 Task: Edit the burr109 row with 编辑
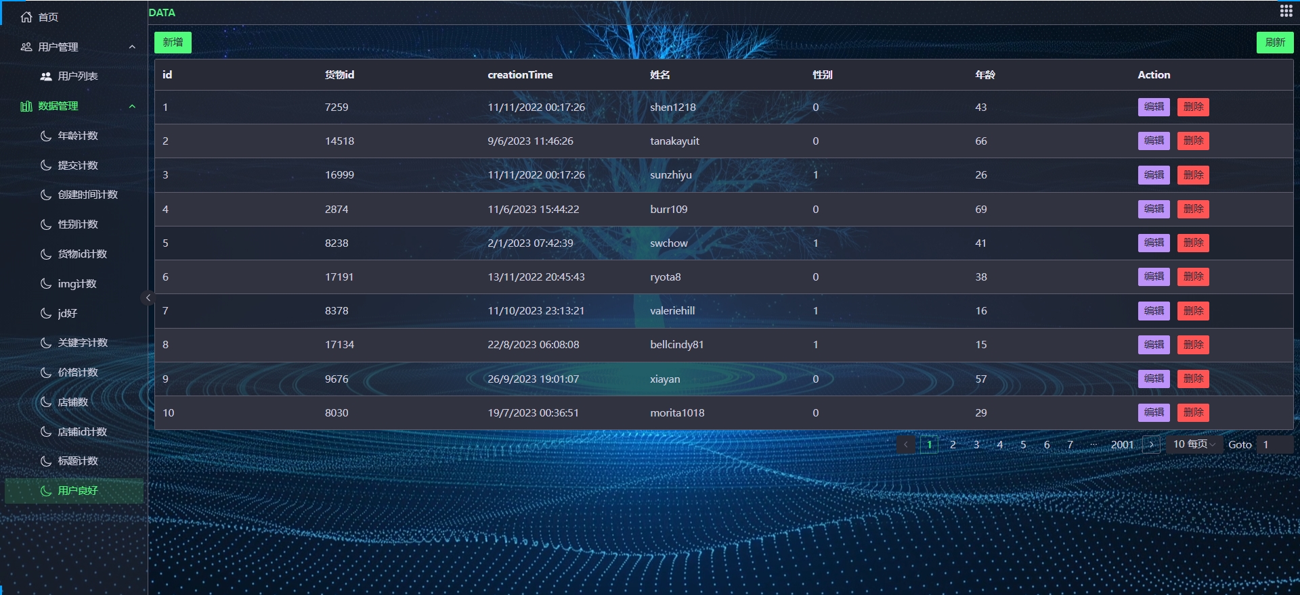click(x=1154, y=209)
